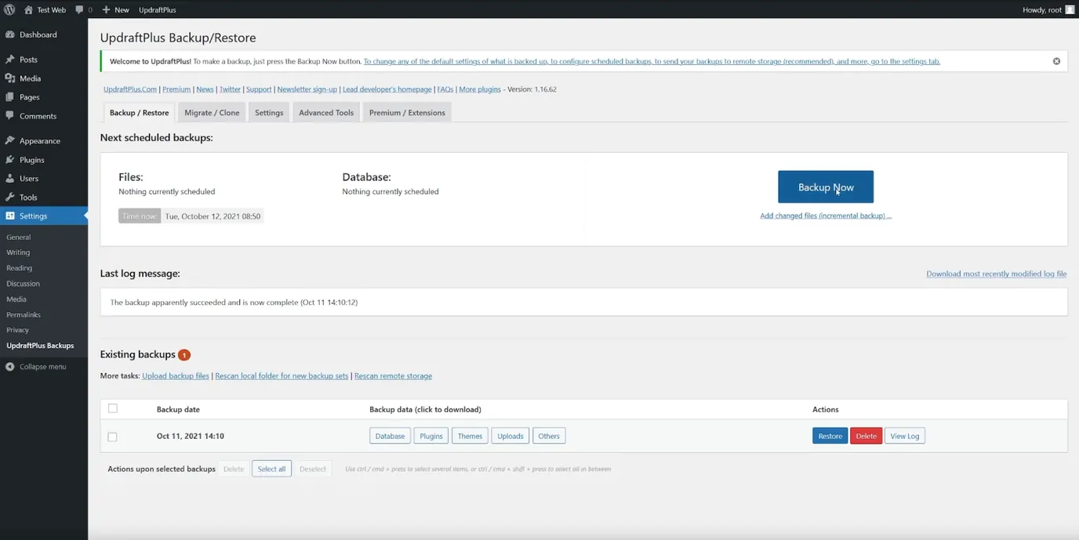Dismiss the Welcome to UpdraftPlus notice

tap(1056, 61)
